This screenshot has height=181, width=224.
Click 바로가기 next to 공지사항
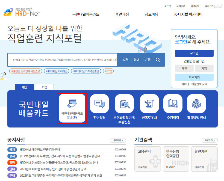(118, 140)
